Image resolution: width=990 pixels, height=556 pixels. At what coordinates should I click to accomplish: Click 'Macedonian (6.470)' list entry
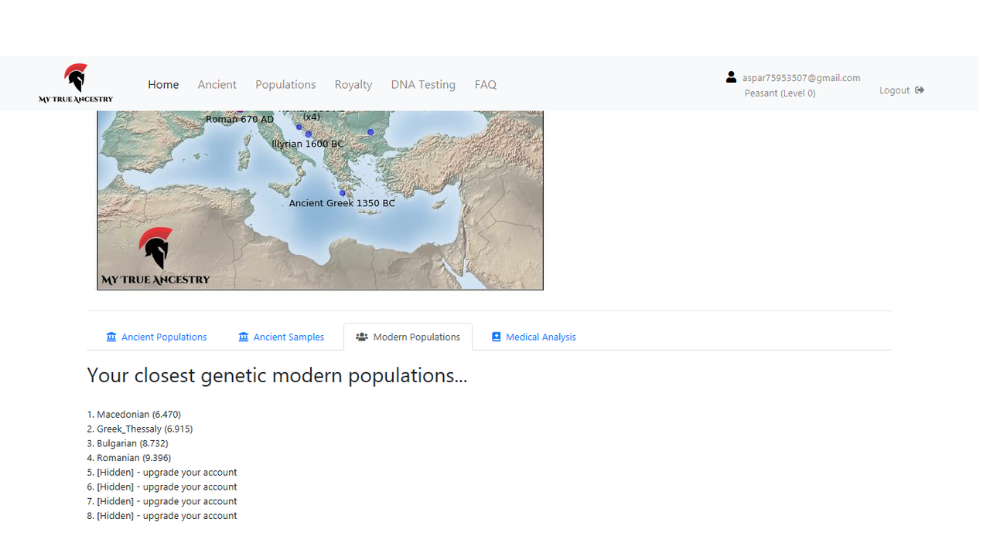click(134, 415)
